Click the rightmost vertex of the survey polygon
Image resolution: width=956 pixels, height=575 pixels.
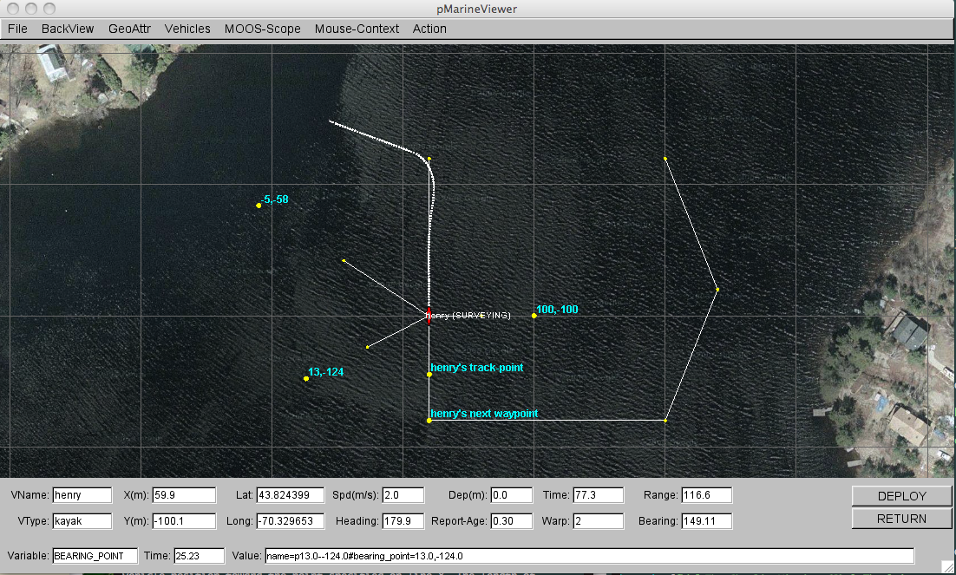717,289
